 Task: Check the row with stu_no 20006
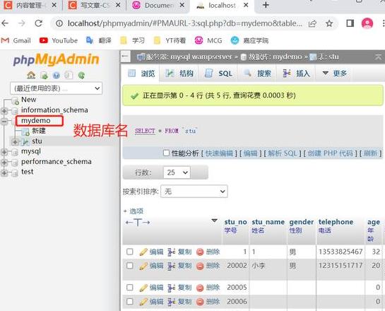[x=130, y=301]
